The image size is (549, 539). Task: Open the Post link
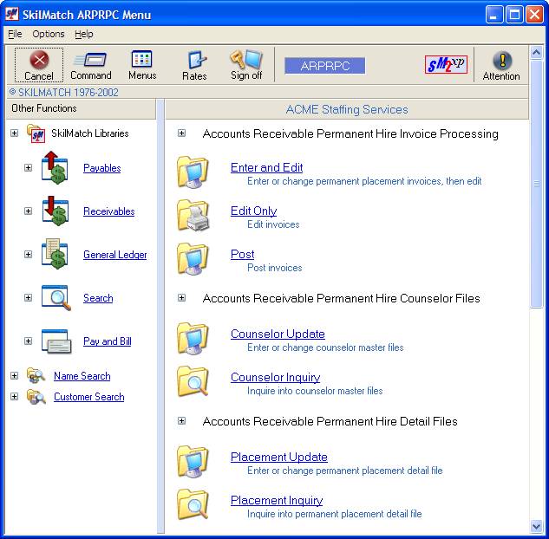(x=242, y=254)
